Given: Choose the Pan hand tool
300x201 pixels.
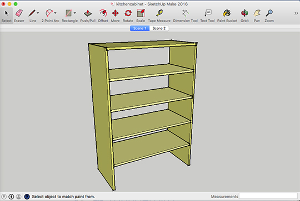Looking at the screenshot, I should tap(257, 16).
